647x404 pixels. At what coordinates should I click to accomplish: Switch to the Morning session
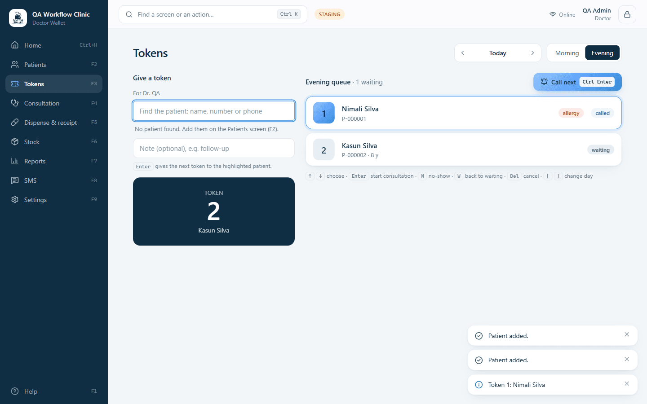pyautogui.click(x=567, y=53)
